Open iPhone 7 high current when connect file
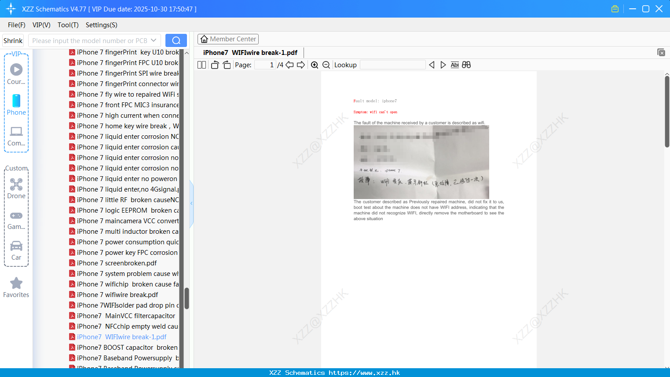 point(124,116)
